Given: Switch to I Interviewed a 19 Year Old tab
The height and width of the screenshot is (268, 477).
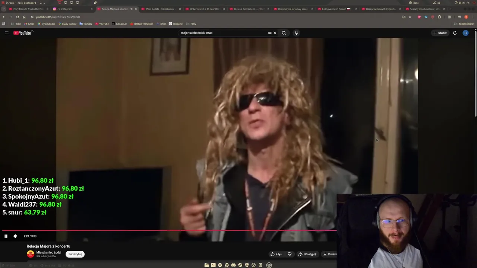Looking at the screenshot, I should click(x=204, y=9).
